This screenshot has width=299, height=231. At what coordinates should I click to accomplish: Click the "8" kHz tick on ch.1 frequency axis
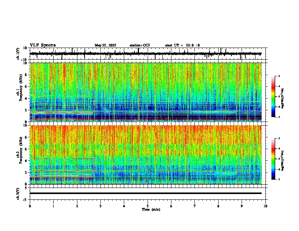pyautogui.click(x=26, y=75)
